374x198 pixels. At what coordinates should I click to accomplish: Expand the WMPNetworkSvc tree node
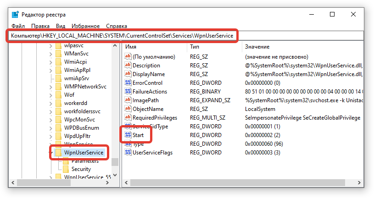tap(50, 87)
